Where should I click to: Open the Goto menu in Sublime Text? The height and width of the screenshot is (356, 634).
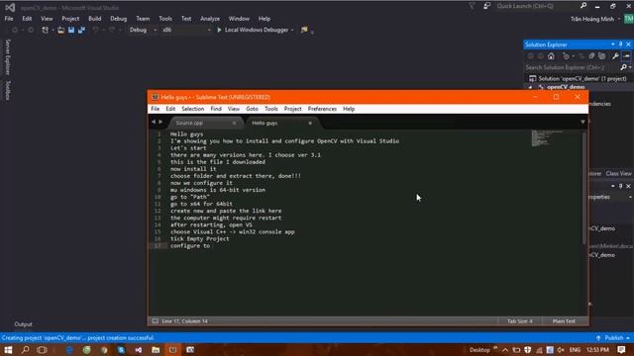click(252, 109)
